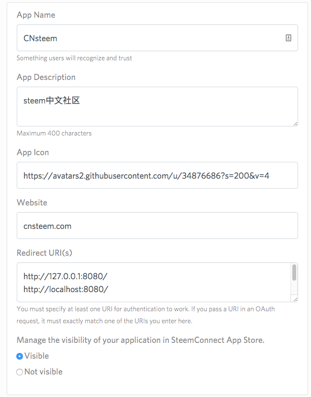Click the autofill icon in App Name field
The height and width of the screenshot is (397, 311).
[289, 38]
